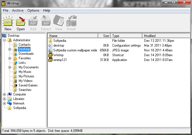Click the 'Shortcut' type cell
Image resolution: width=192 pixels, height=135 pixels.
(x=118, y=55)
